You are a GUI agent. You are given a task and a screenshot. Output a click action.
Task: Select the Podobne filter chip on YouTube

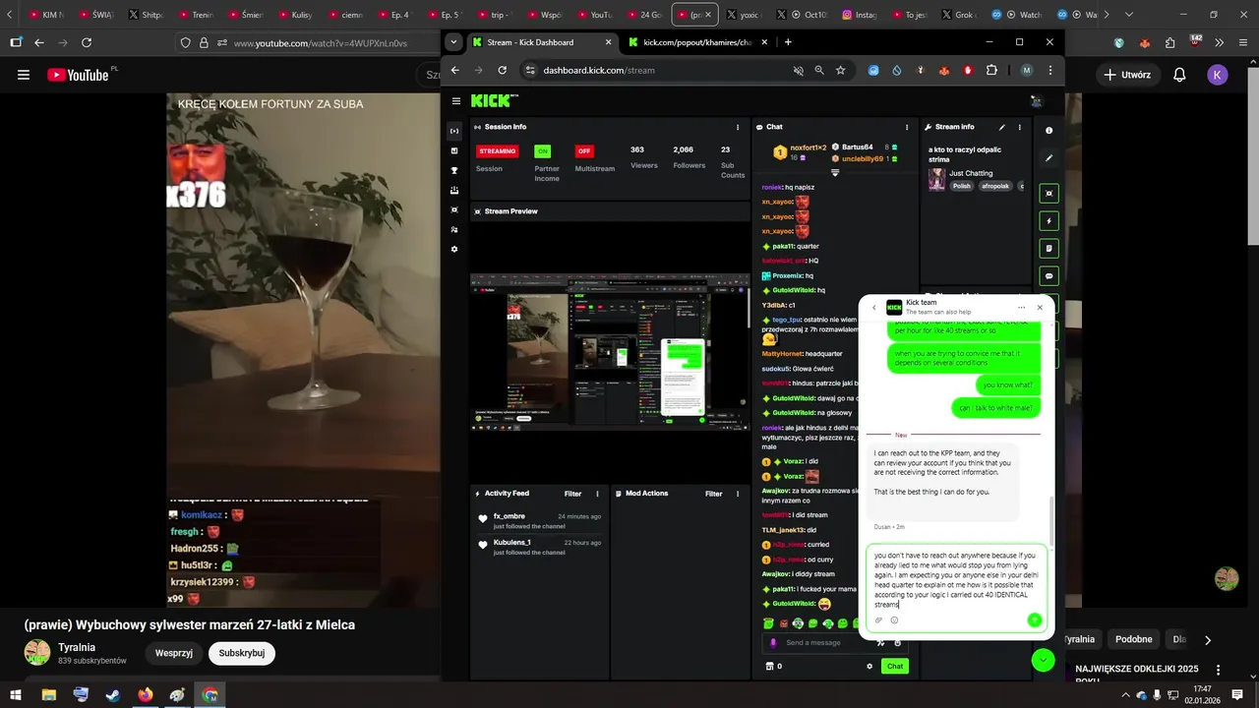(x=1133, y=639)
